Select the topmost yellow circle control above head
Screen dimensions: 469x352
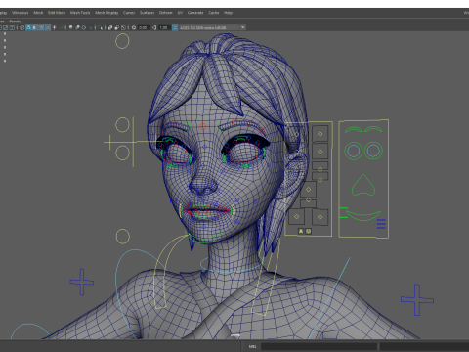pyautogui.click(x=122, y=41)
